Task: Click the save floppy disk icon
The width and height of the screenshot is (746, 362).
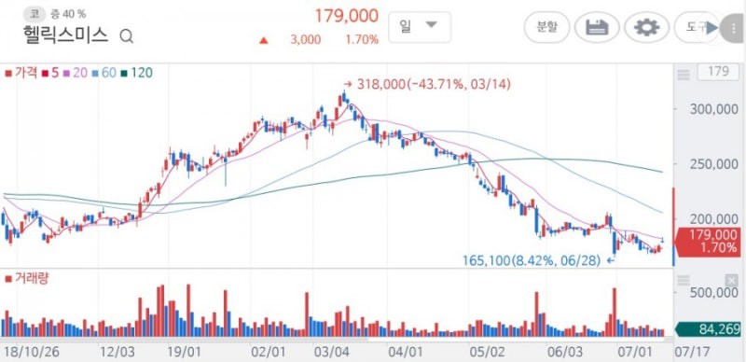Action: [x=597, y=28]
